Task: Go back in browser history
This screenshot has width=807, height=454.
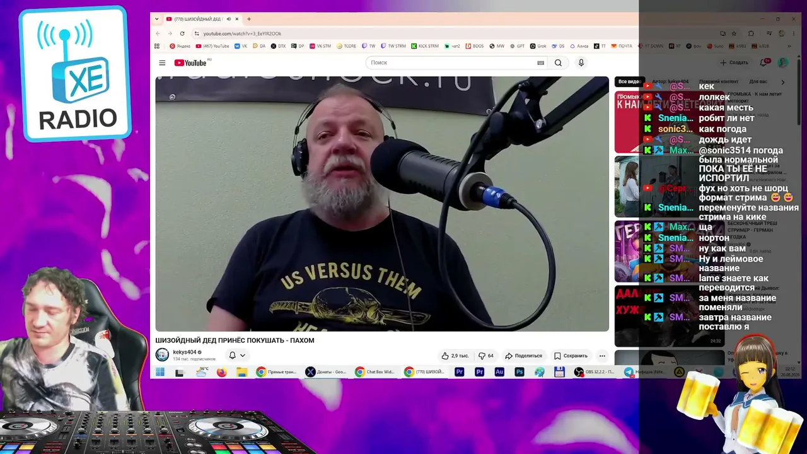Action: 158,33
